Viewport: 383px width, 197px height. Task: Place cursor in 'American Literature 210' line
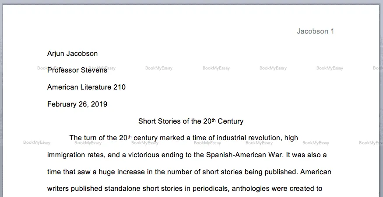[86, 87]
